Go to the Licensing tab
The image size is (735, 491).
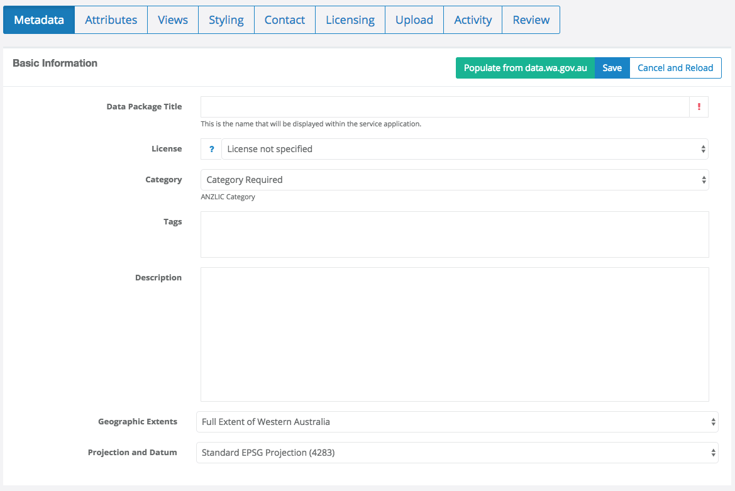coord(350,19)
